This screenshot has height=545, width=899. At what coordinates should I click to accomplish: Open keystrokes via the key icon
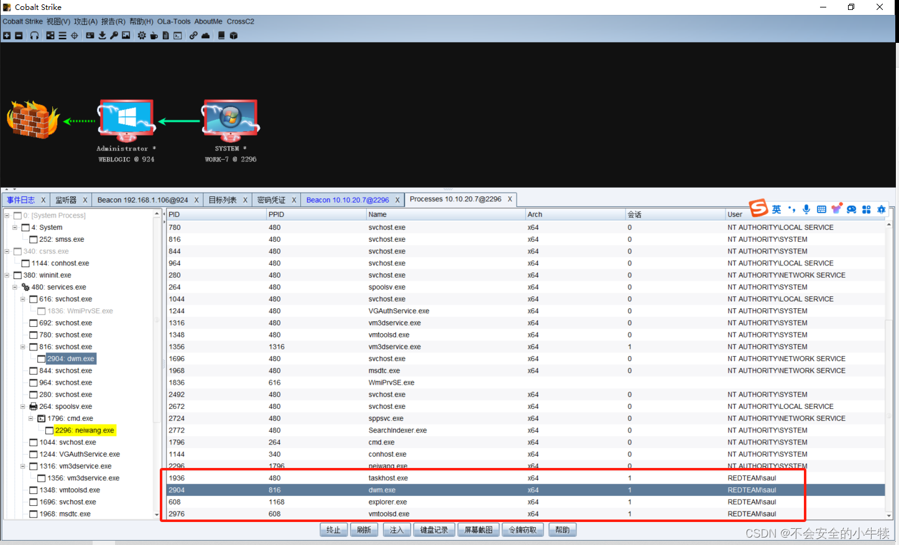[114, 35]
